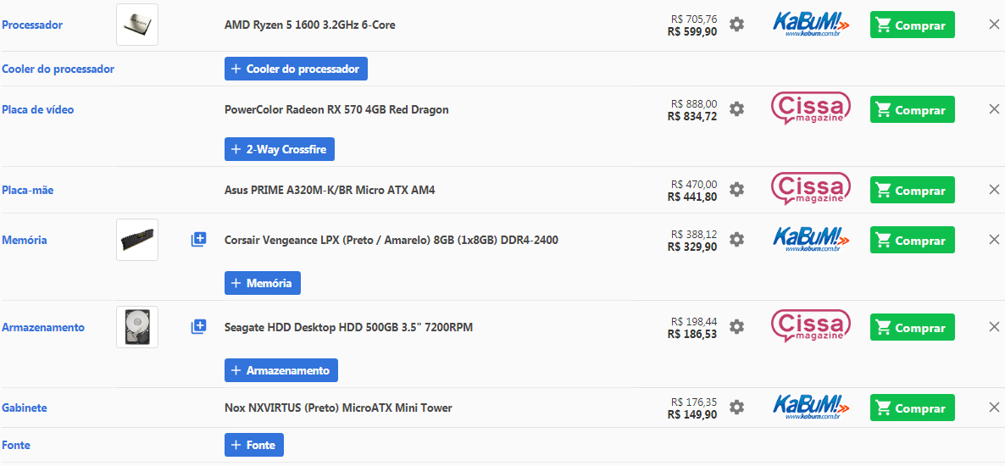Open KaBuM store logo for the Nox case

(x=810, y=407)
